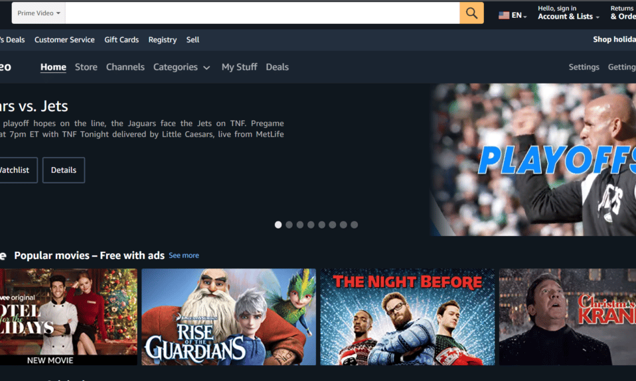The image size is (636, 381).
Task: Open Rise of the Guardians thumbnail
Action: point(229,317)
